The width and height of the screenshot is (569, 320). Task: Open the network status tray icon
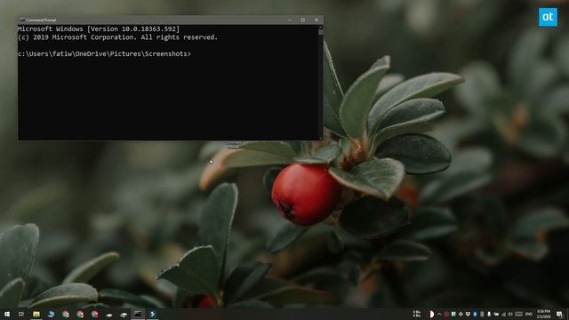(504, 314)
